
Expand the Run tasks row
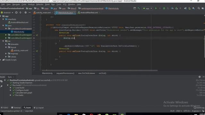point(11,95)
